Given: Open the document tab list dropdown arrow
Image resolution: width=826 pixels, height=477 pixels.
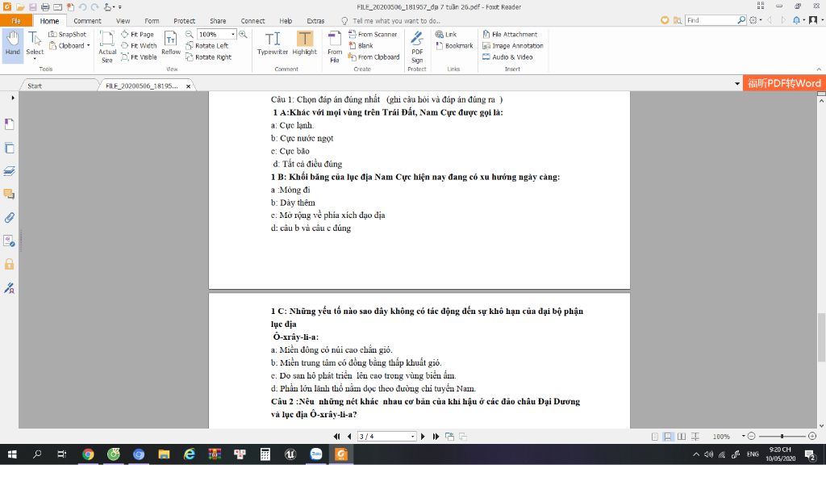Looking at the screenshot, I should tap(737, 84).
